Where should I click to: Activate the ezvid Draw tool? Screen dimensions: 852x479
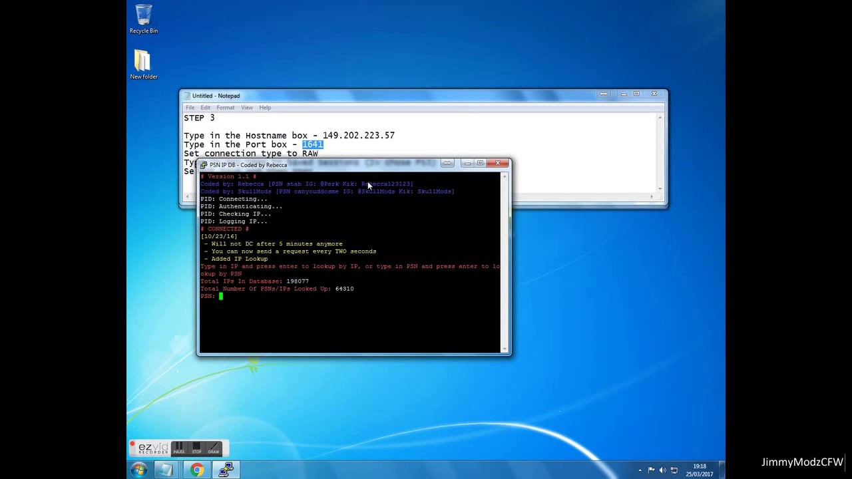pyautogui.click(x=214, y=448)
